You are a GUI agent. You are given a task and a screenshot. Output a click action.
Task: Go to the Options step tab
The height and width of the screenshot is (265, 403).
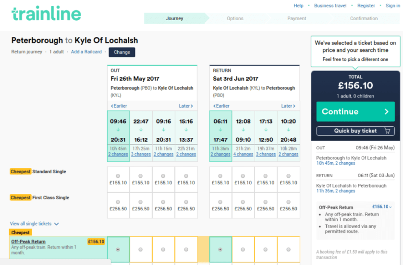click(235, 19)
